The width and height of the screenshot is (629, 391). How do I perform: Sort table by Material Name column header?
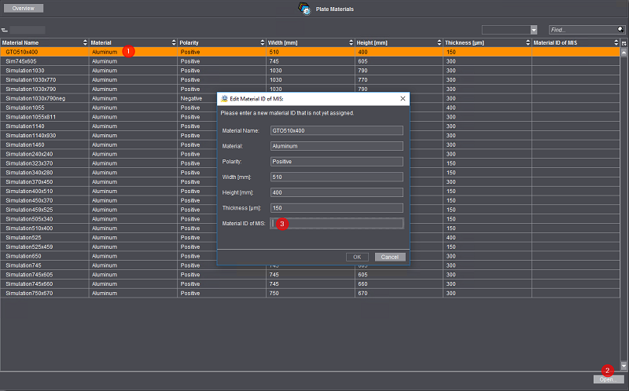click(44, 42)
